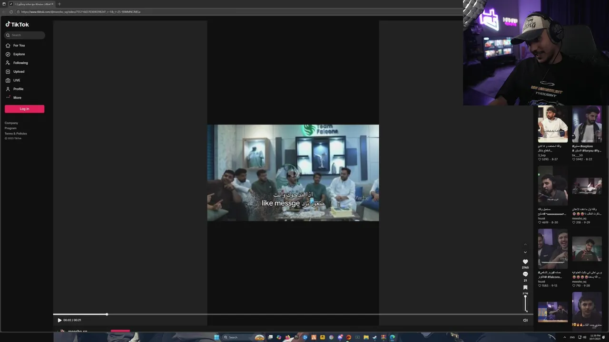
Task: Adjust the vertical volume slider
Action: click(x=526, y=303)
